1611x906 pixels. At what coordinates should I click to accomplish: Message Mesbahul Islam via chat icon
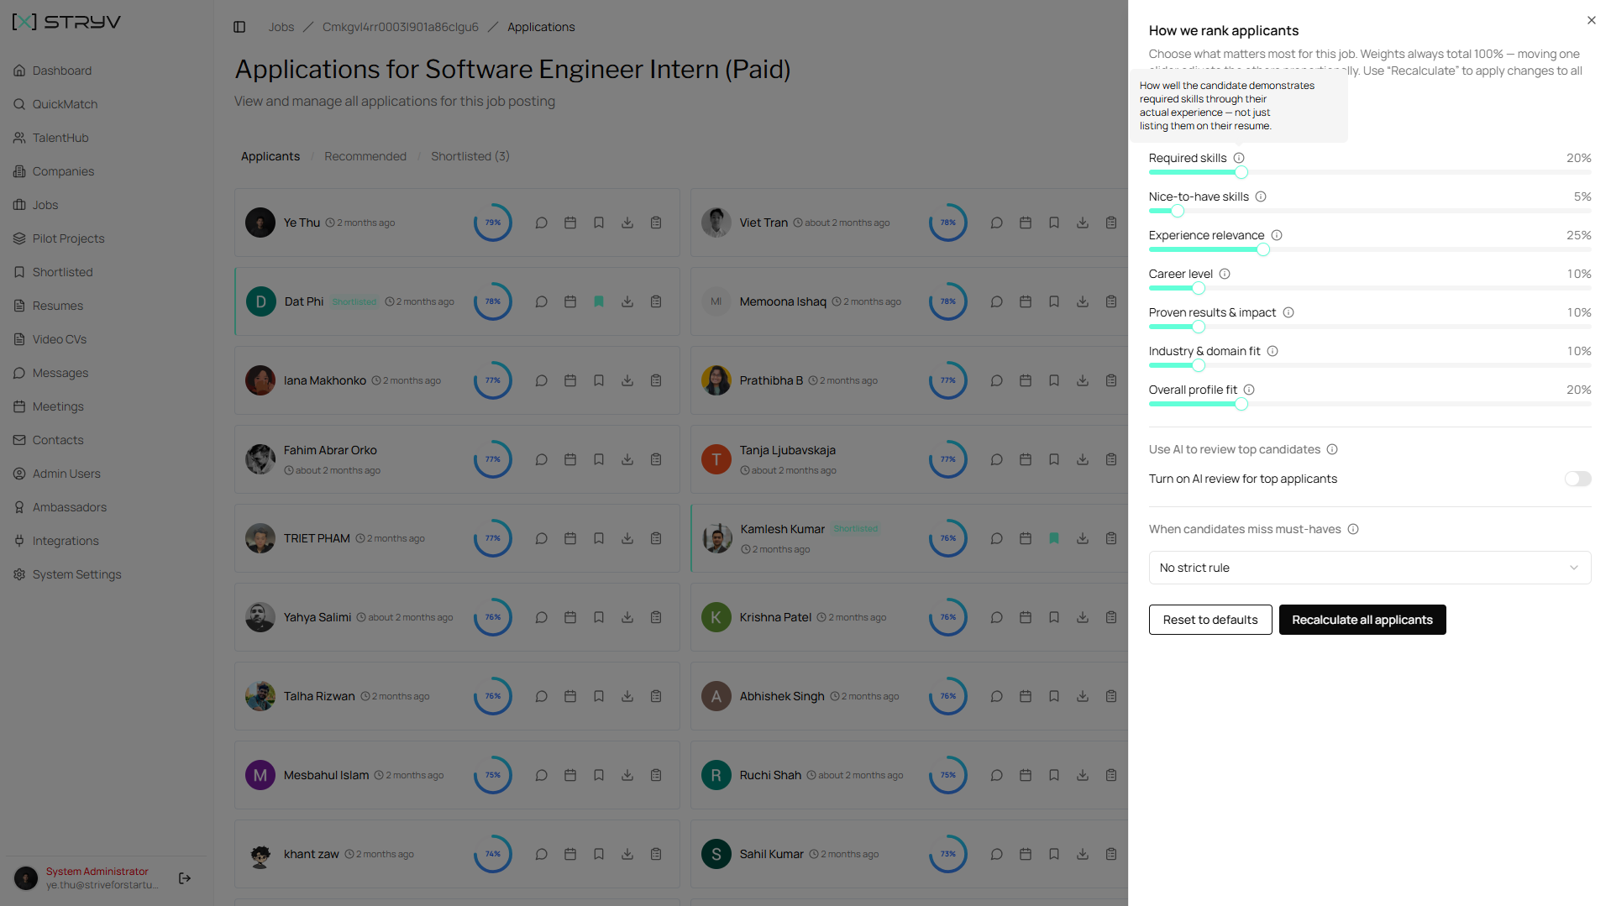pos(542,775)
